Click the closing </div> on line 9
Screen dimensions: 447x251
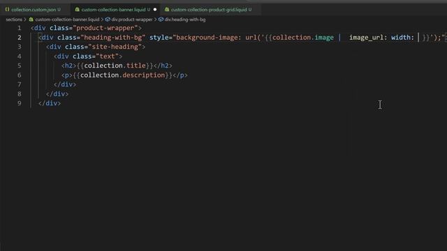(x=50, y=103)
